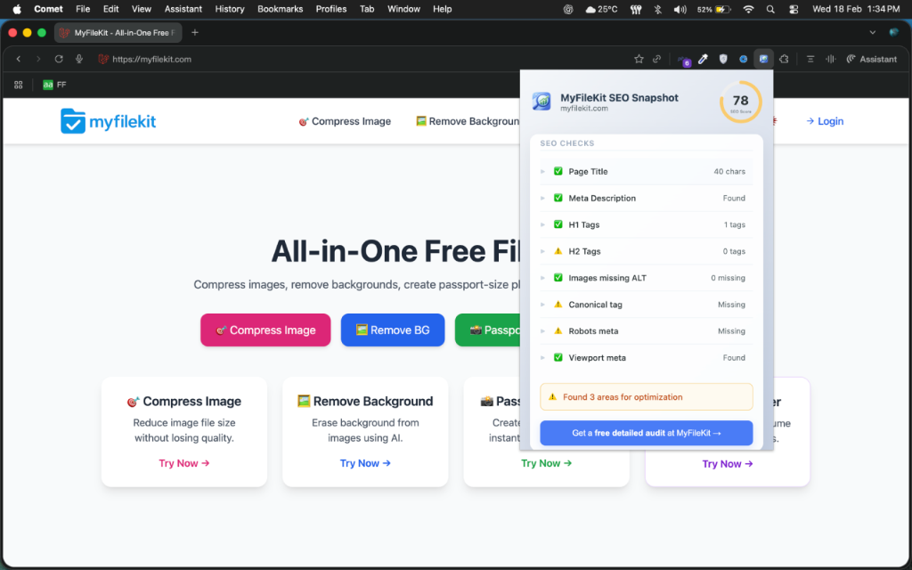This screenshot has width=912, height=570.
Task: Start voice mode with the waveform icon
Action: click(x=831, y=59)
